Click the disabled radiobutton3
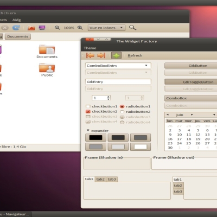 (x=122, y=117)
